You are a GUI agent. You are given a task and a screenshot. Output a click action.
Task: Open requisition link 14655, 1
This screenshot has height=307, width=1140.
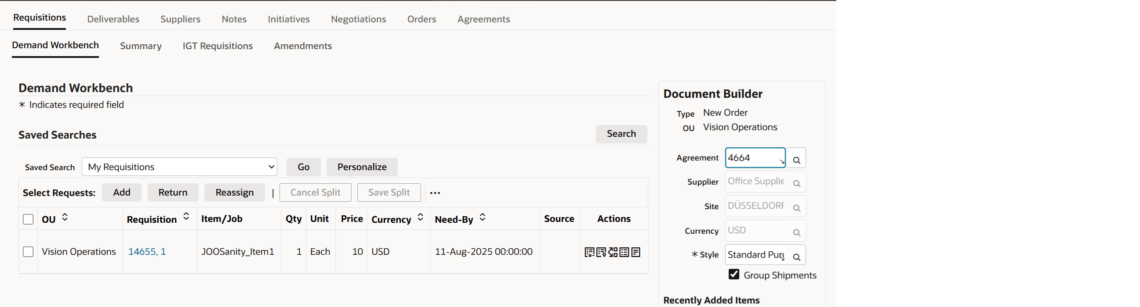(147, 252)
